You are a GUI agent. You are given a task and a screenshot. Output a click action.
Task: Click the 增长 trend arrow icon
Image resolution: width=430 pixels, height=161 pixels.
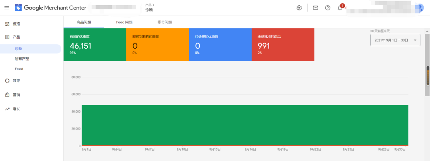click(x=8, y=109)
